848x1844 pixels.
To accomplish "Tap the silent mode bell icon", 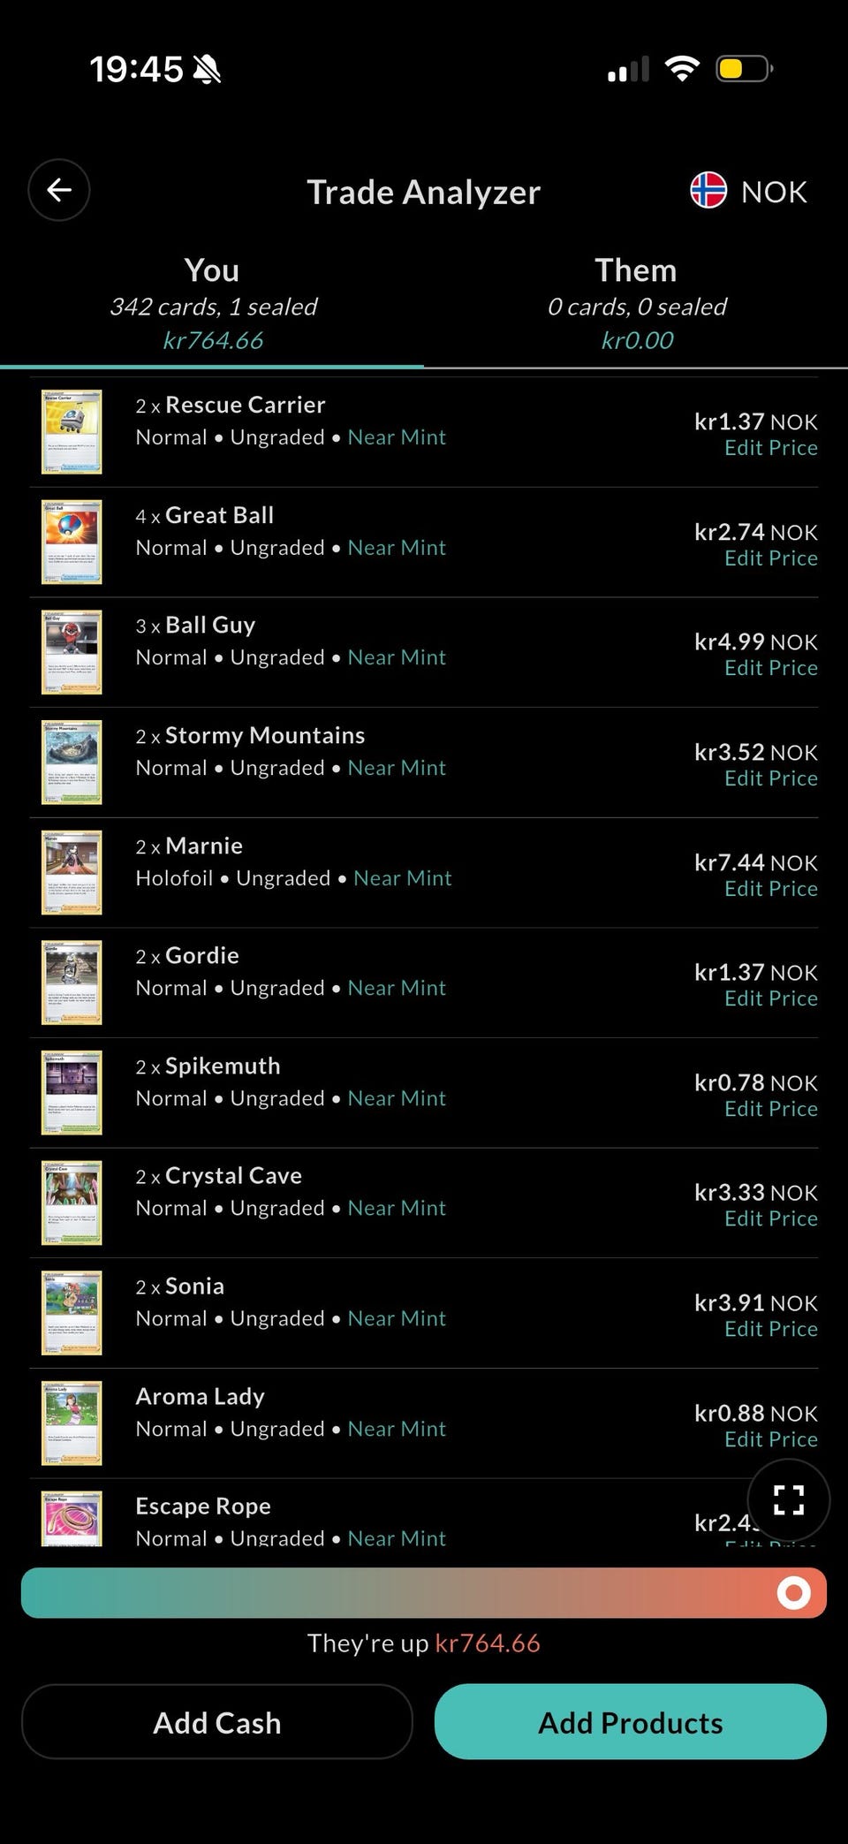I will point(207,69).
